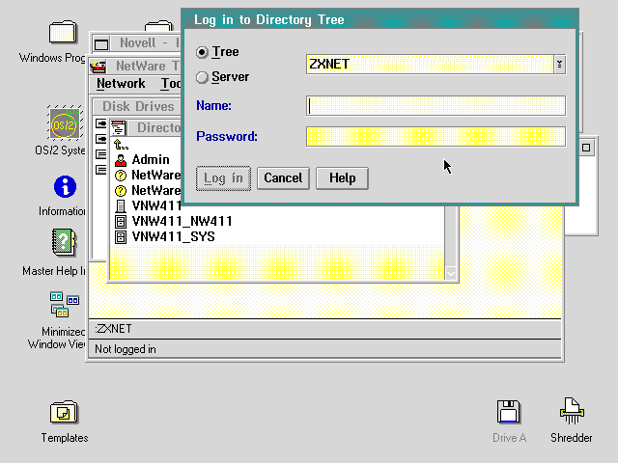Open the Tools menu in NetWare Tools
Image resolution: width=618 pixels, height=463 pixels.
(171, 84)
